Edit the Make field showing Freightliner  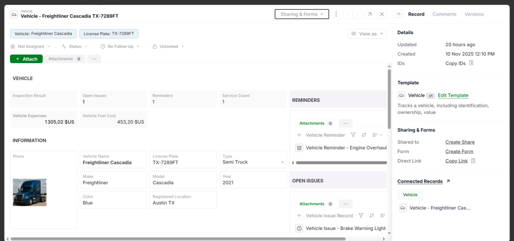[113, 180]
